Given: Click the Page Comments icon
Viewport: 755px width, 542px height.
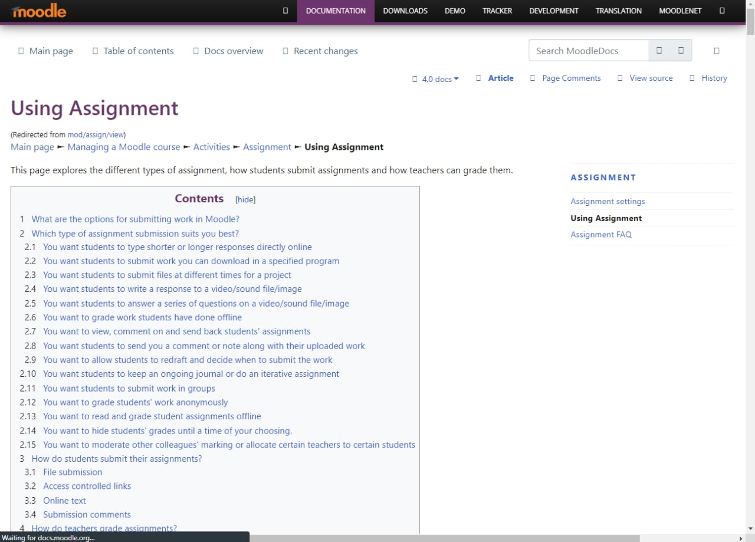Looking at the screenshot, I should 533,78.
